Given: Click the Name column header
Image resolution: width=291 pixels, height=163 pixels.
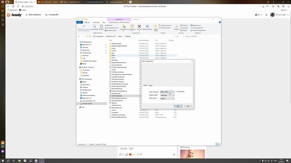Looking at the screenshot, I should point(110,40).
